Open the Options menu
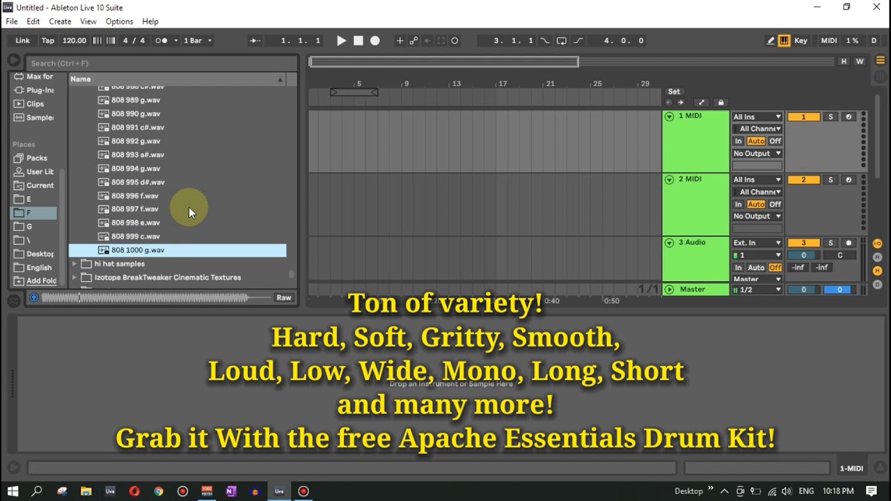This screenshot has height=501, width=891. click(x=119, y=22)
